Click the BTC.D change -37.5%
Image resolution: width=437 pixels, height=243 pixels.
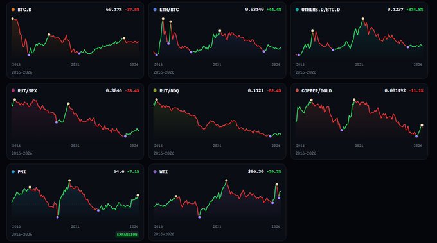[132, 10]
